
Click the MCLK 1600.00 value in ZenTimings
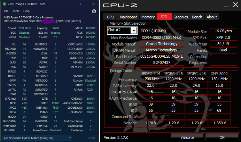(x=91, y=28)
